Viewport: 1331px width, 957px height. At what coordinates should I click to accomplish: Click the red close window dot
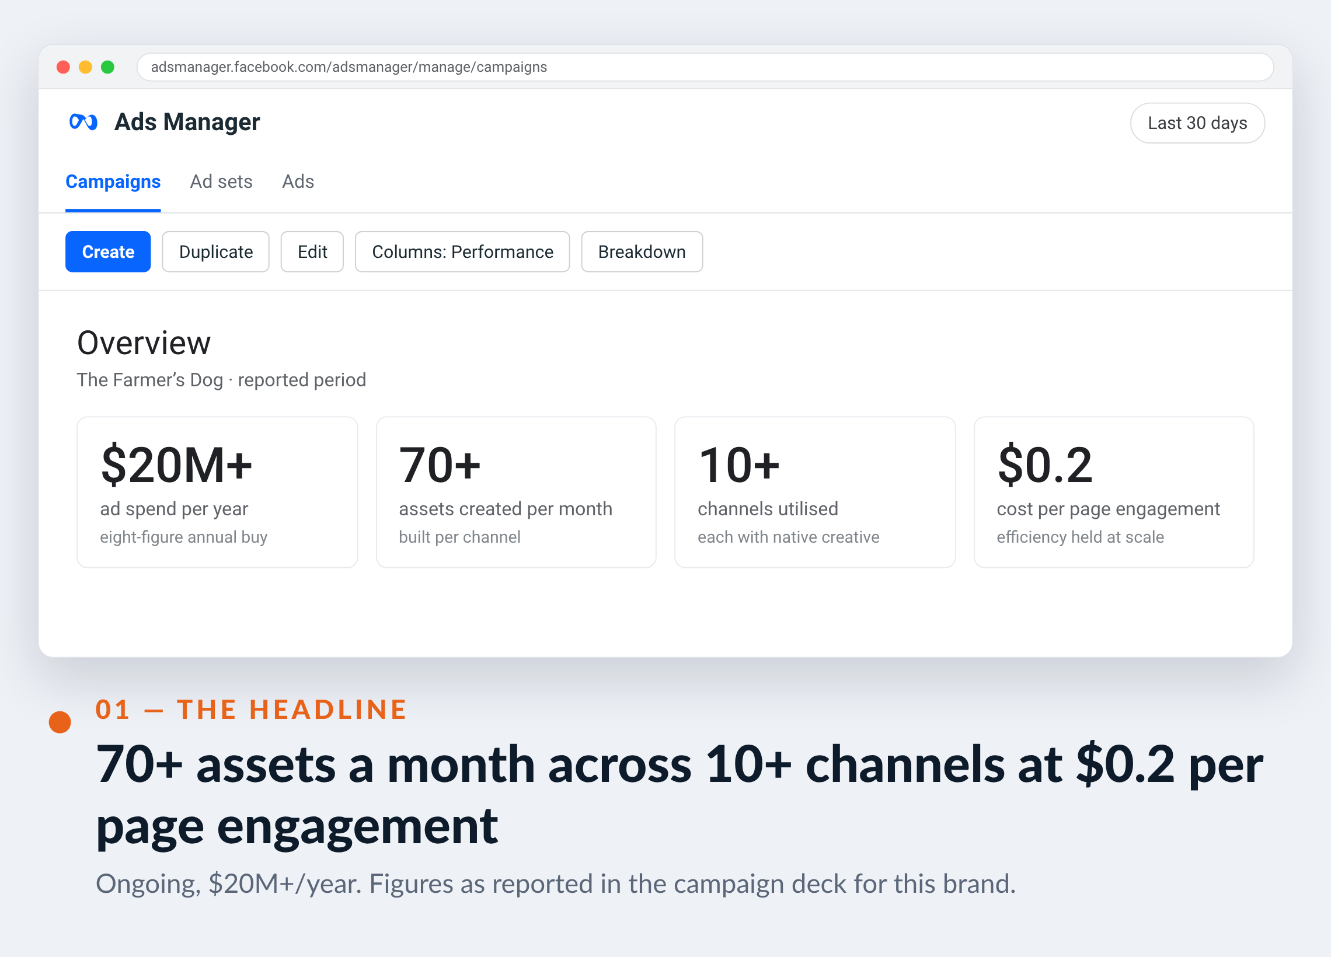pos(64,67)
